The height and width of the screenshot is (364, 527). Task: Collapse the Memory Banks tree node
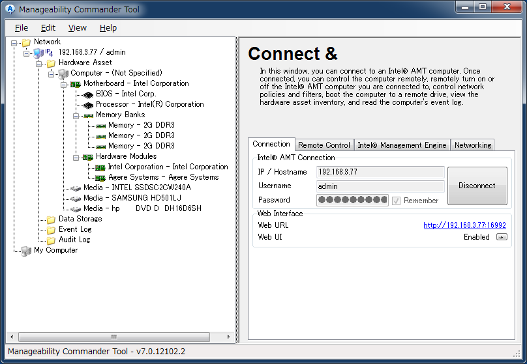(x=76, y=115)
